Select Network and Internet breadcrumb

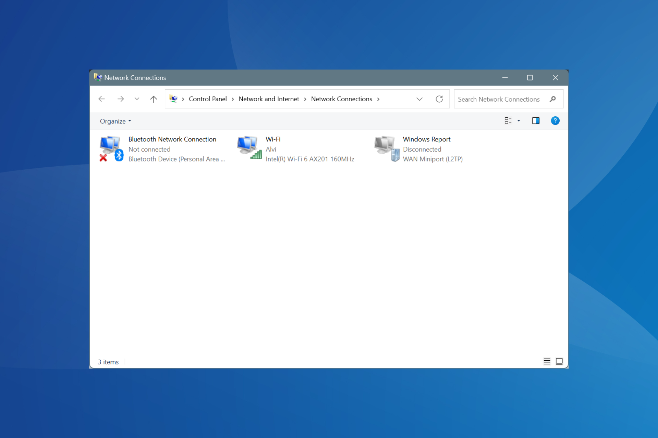[269, 99]
